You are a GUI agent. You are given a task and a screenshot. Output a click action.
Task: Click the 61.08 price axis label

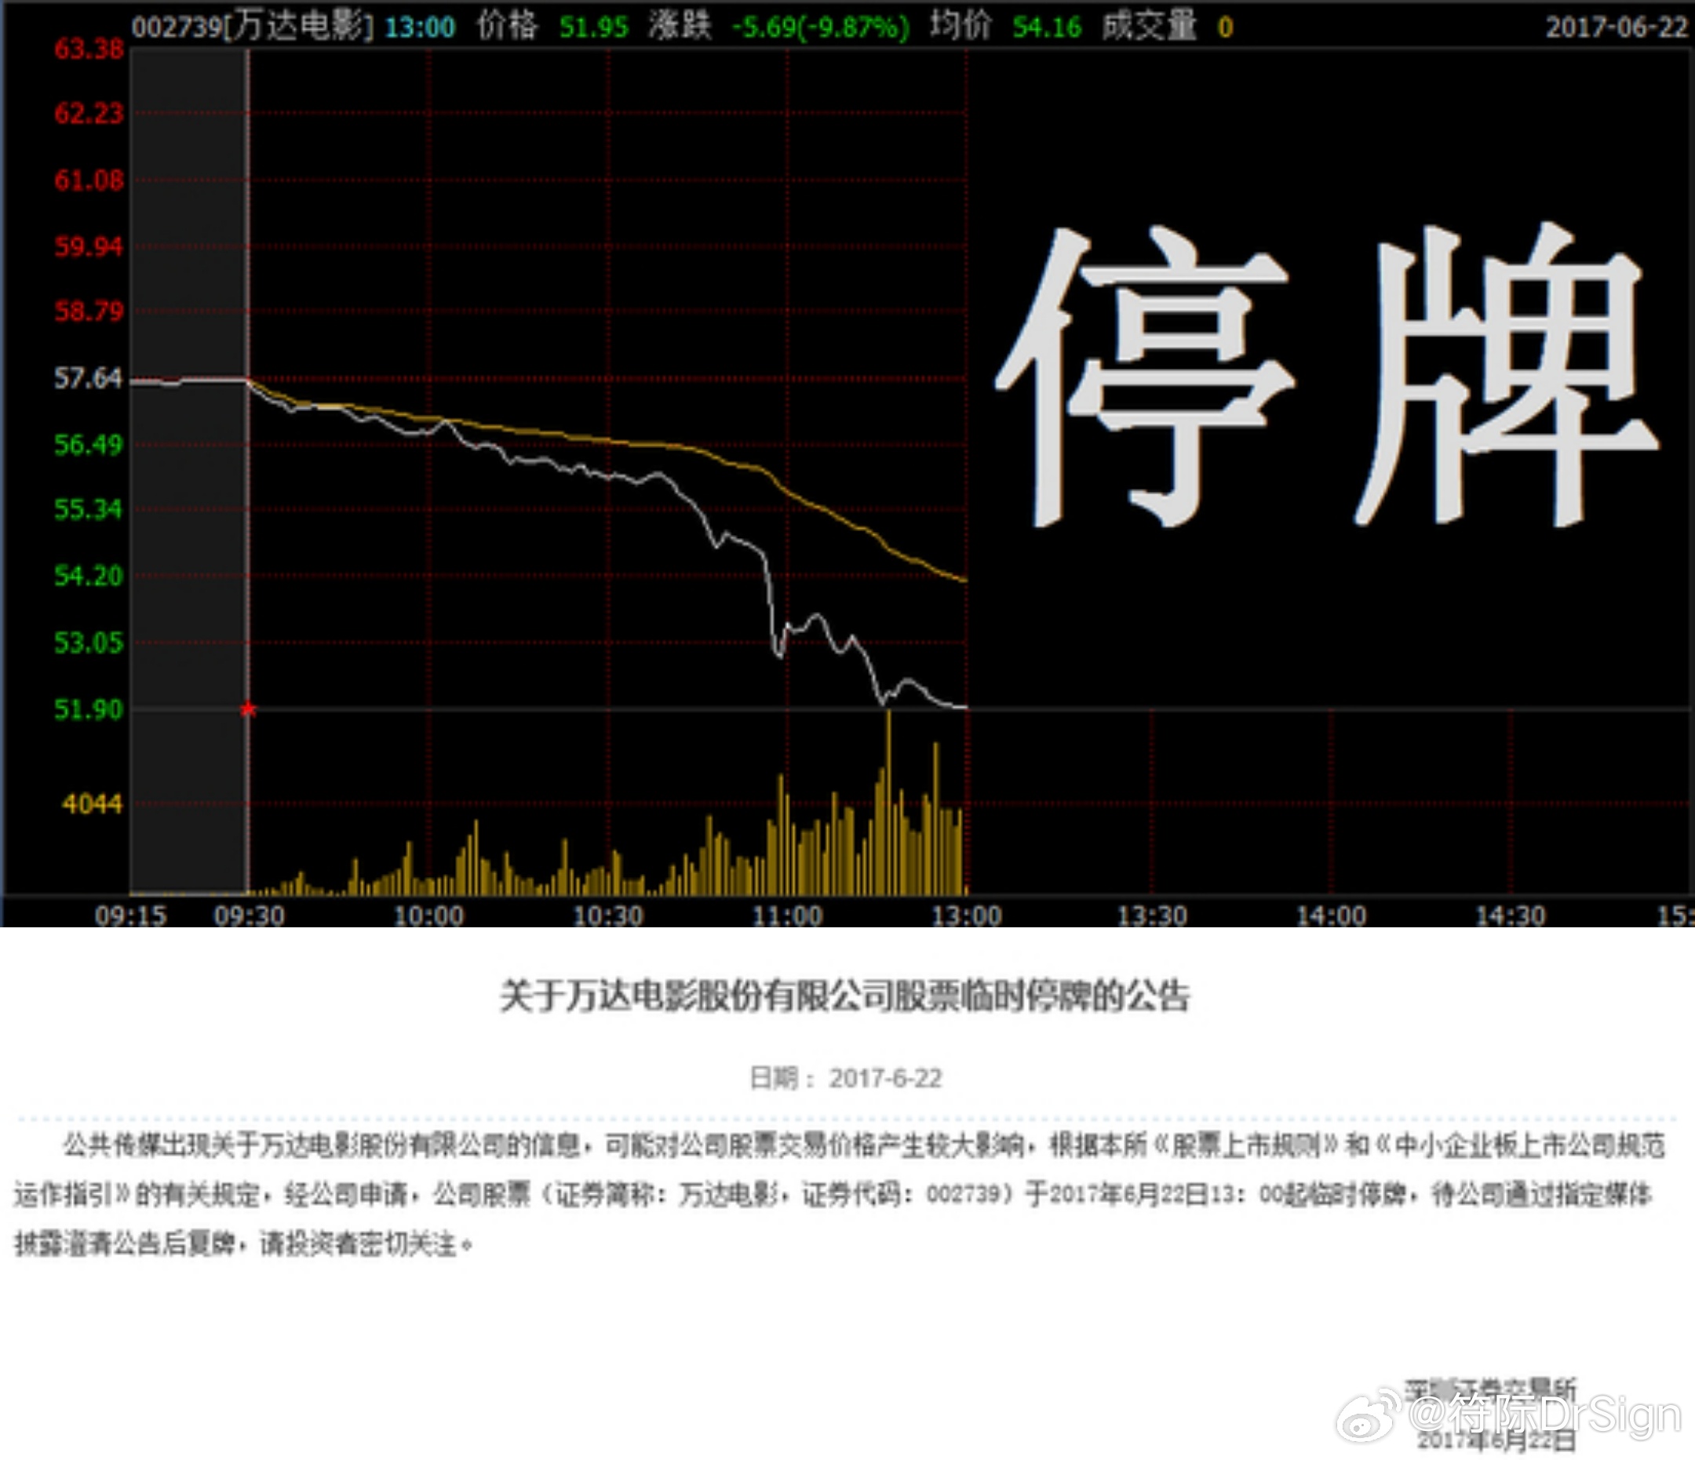[x=89, y=180]
